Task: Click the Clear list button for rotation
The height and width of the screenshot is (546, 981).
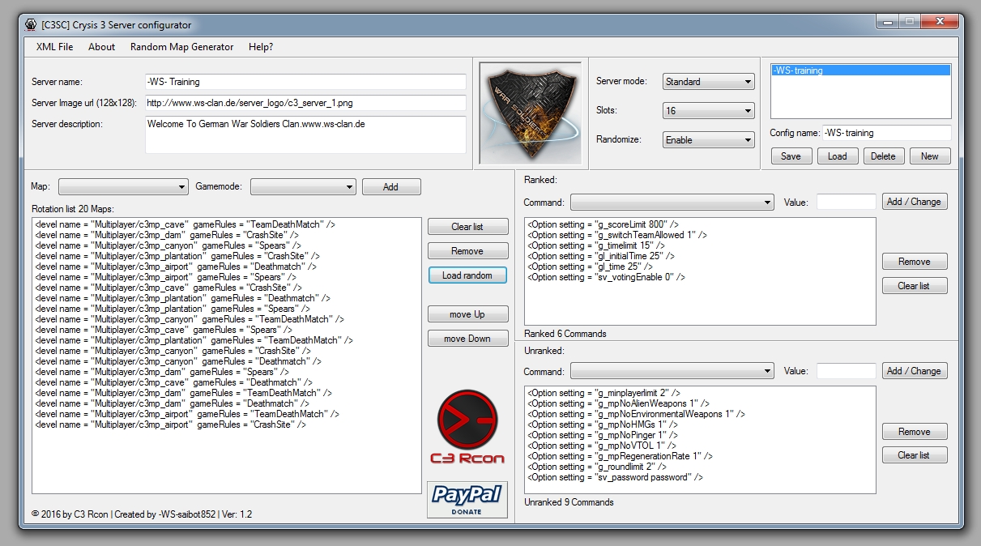Action: 467,227
